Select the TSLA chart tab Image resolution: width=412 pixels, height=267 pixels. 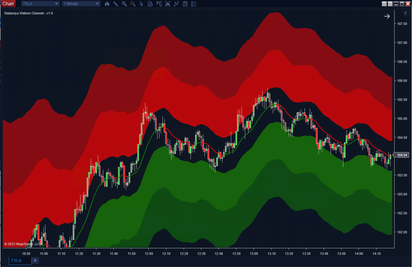pyautogui.click(x=20, y=260)
